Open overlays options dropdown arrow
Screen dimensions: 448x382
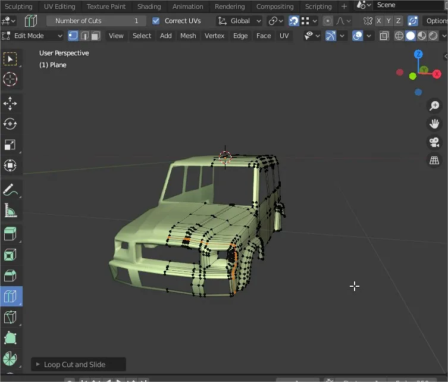pyautogui.click(x=369, y=36)
